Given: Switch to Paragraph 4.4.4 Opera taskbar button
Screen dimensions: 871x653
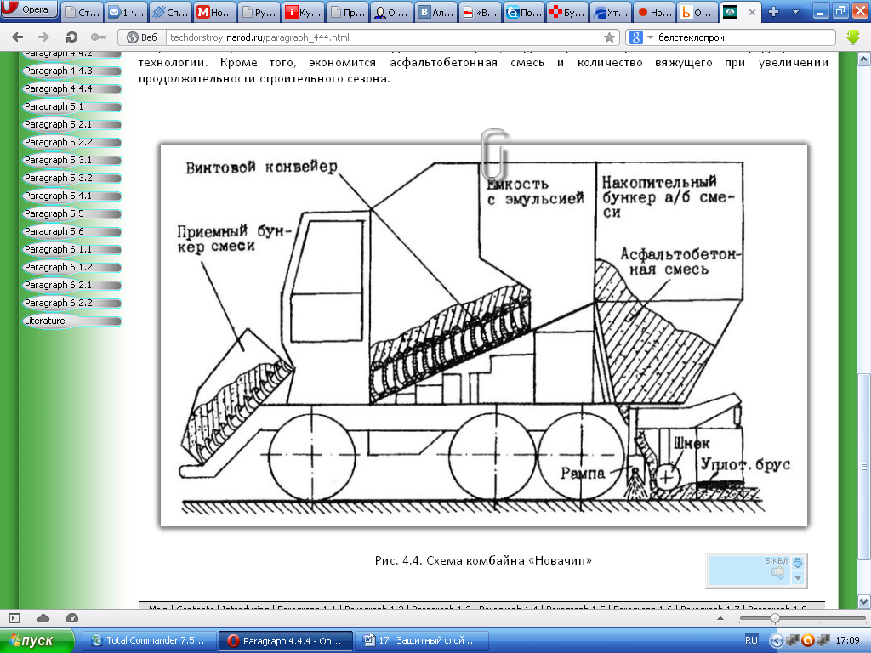Looking at the screenshot, I should (285, 641).
